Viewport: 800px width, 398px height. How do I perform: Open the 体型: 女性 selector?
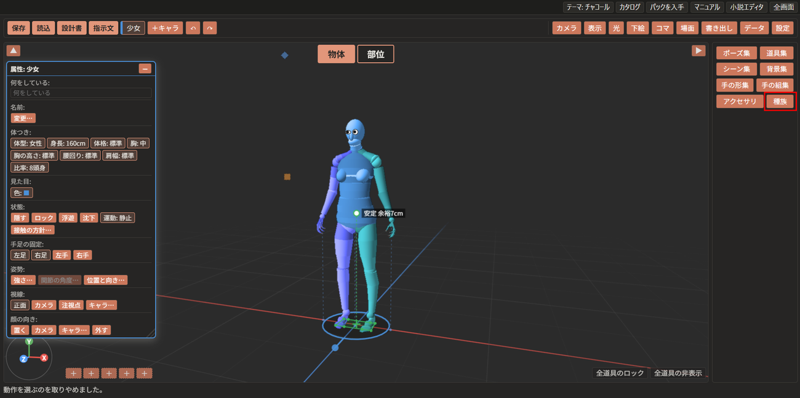(28, 143)
